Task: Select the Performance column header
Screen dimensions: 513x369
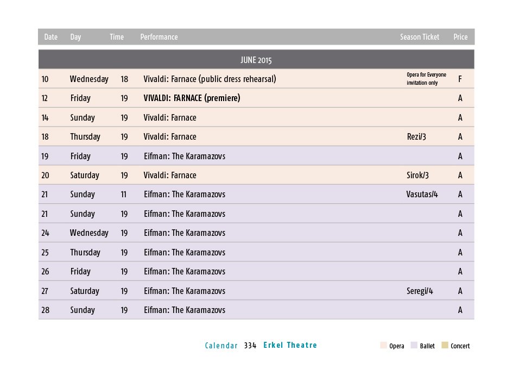Action: [x=159, y=37]
